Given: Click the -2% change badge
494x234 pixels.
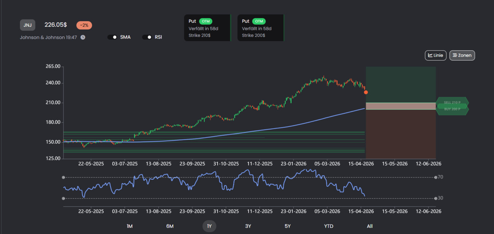Looking at the screenshot, I should (84, 25).
